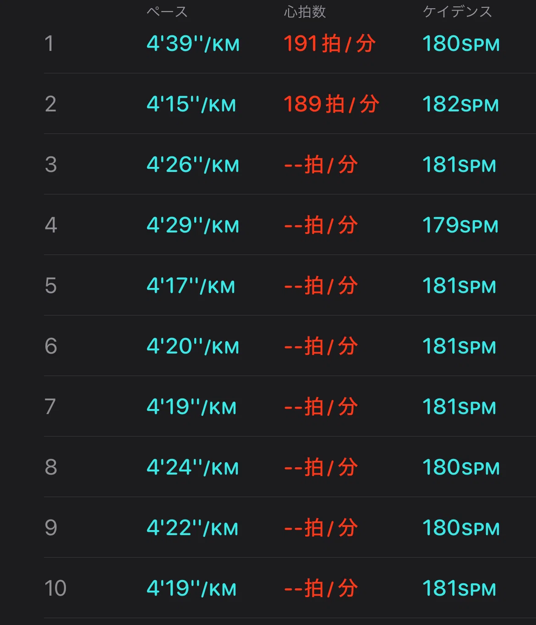This screenshot has height=625, width=536.
Task: Tap the 4'26''/KM pace in split 3
Action: point(193,165)
